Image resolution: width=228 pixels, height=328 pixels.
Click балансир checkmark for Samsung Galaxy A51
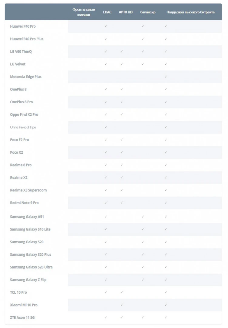[x=143, y=217]
